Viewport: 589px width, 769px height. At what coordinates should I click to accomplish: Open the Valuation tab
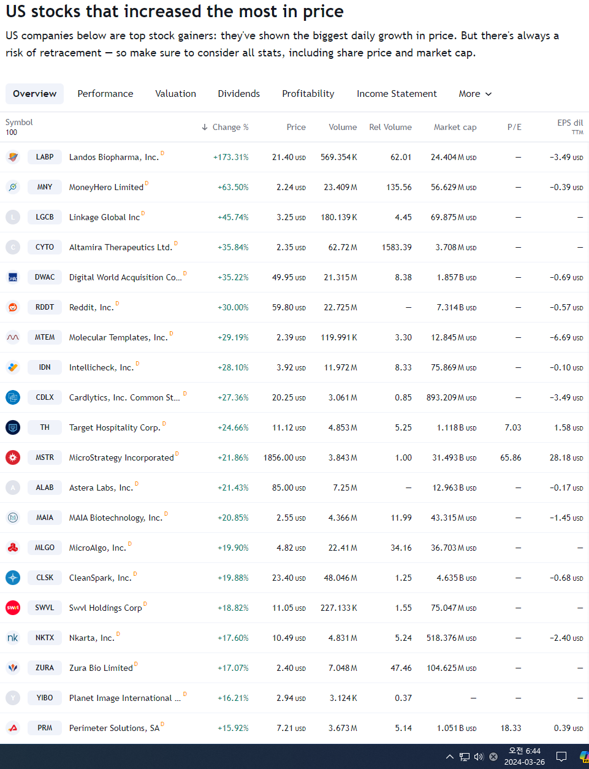(176, 94)
